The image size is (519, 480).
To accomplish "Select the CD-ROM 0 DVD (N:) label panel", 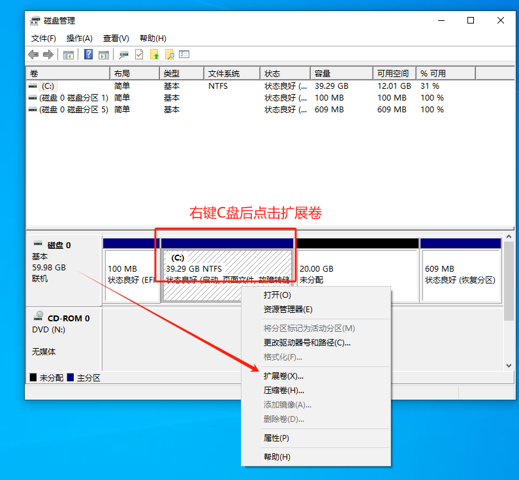I will pyautogui.click(x=63, y=339).
